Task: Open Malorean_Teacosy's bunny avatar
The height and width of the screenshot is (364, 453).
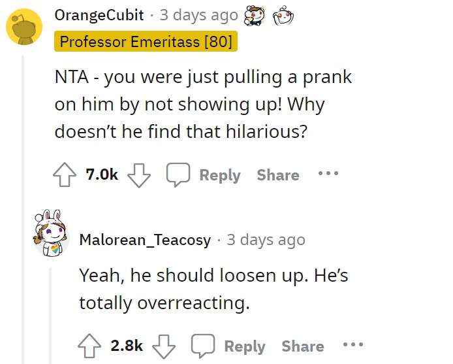Action: click(51, 233)
